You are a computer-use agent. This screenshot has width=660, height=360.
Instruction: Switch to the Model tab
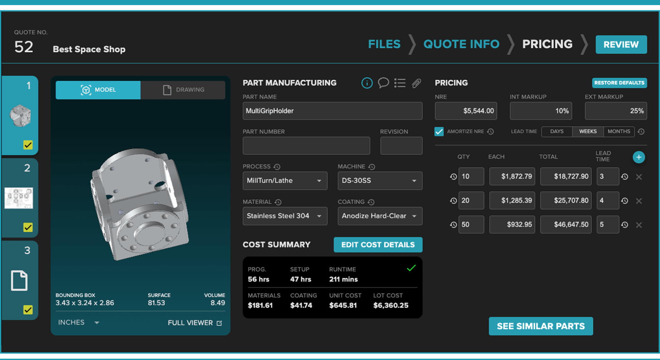coord(98,90)
